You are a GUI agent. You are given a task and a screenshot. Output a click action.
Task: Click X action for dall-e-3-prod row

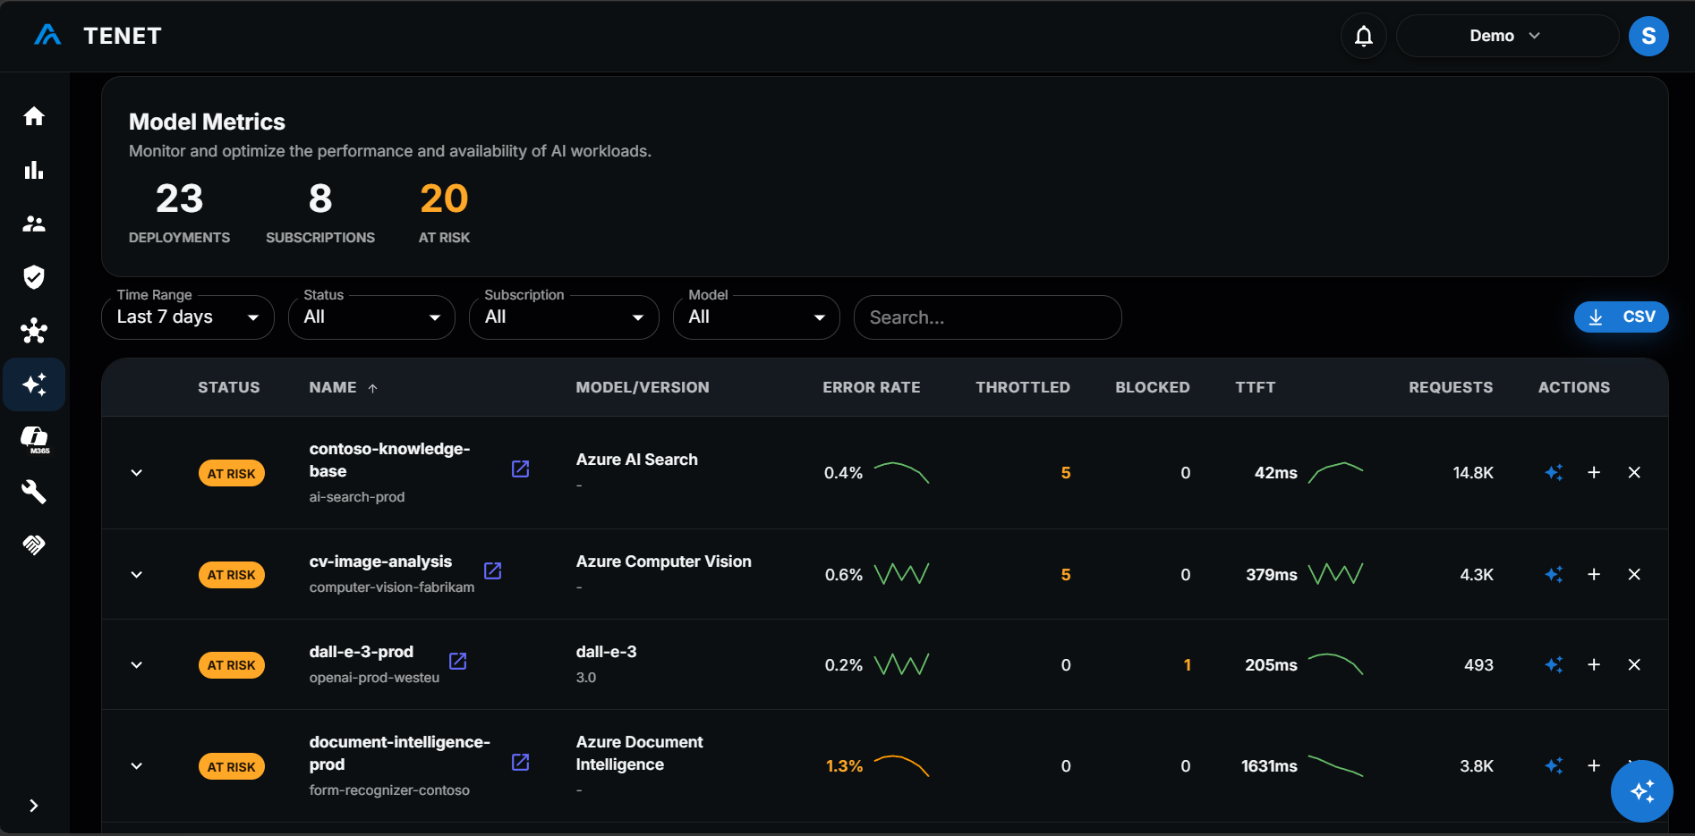[x=1634, y=664]
